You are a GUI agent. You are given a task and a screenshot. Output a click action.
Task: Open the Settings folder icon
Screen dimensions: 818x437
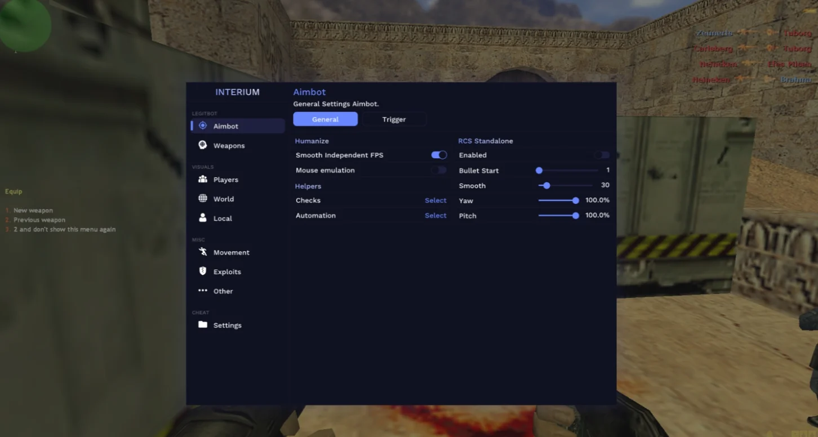203,325
